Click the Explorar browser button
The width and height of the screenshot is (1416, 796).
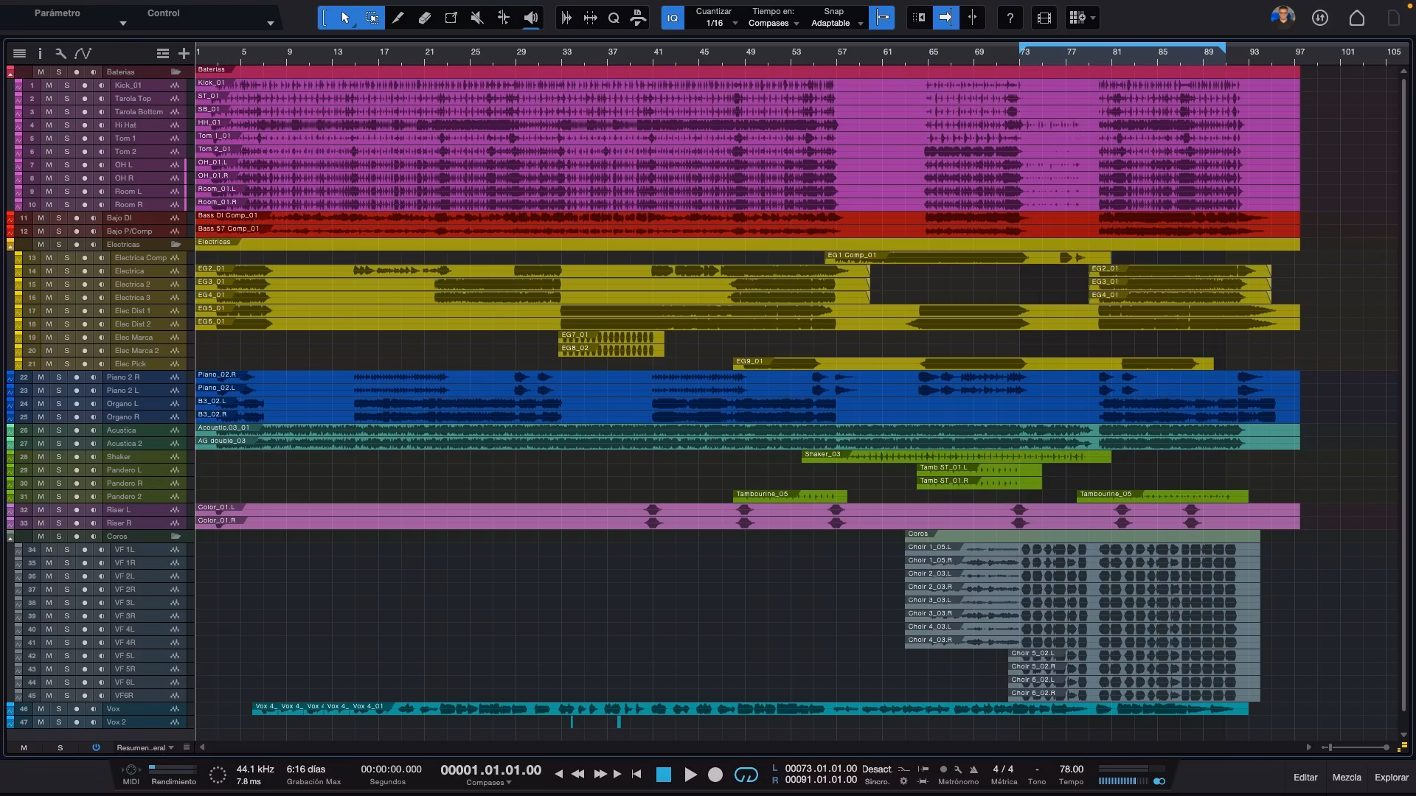1391,777
